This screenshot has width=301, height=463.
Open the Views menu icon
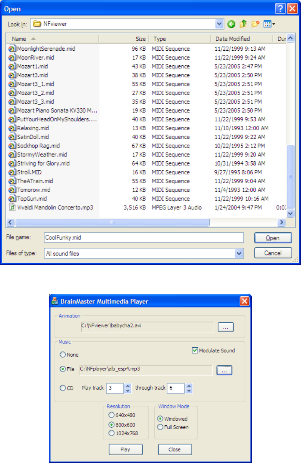[x=269, y=24]
